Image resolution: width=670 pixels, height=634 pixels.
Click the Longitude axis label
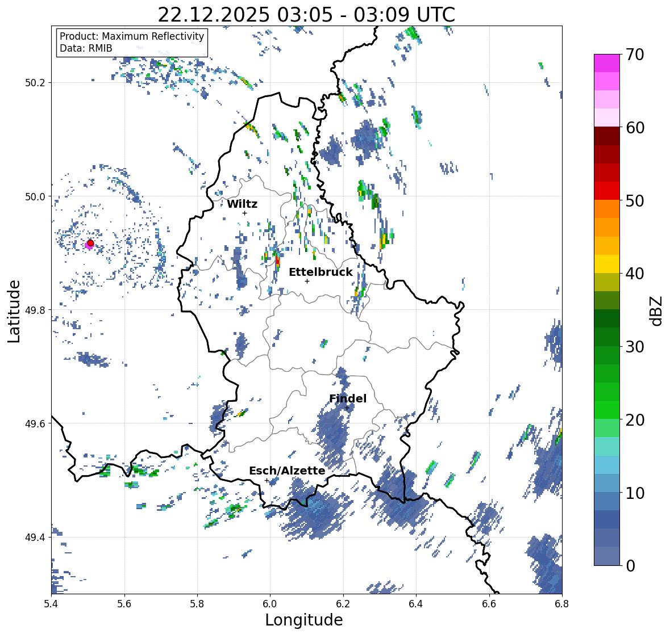pos(304,620)
